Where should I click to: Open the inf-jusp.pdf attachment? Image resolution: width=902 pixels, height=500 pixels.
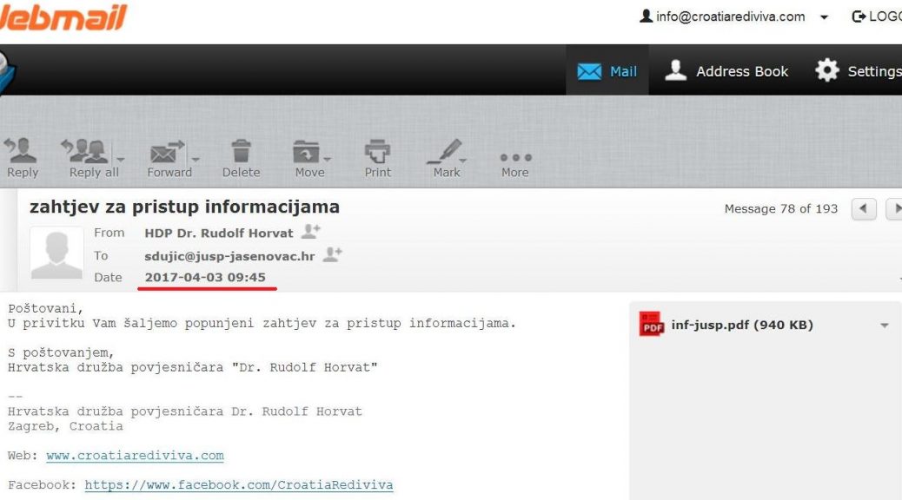[x=740, y=326]
